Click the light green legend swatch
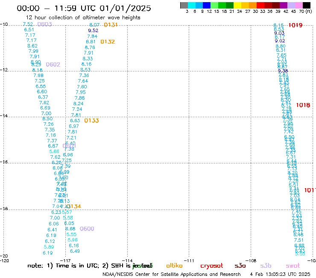316x278 pixels. point(214,6)
